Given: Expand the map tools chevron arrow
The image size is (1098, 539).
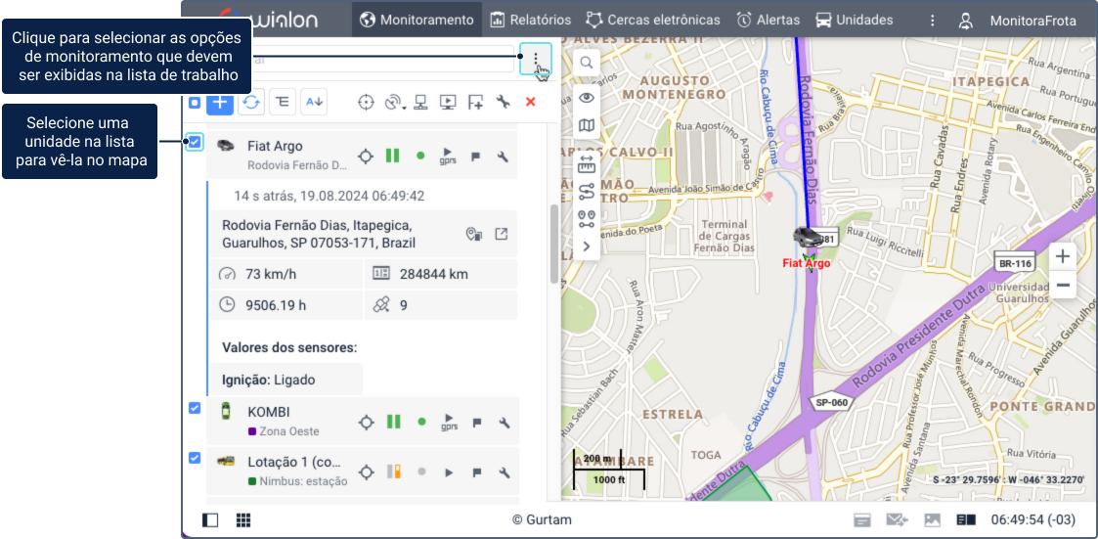Looking at the screenshot, I should [586, 246].
